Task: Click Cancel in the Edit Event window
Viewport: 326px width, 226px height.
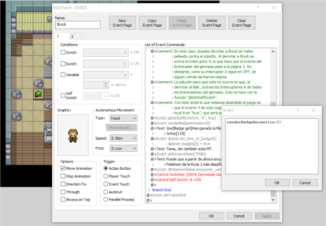Action: [x=239, y=216]
